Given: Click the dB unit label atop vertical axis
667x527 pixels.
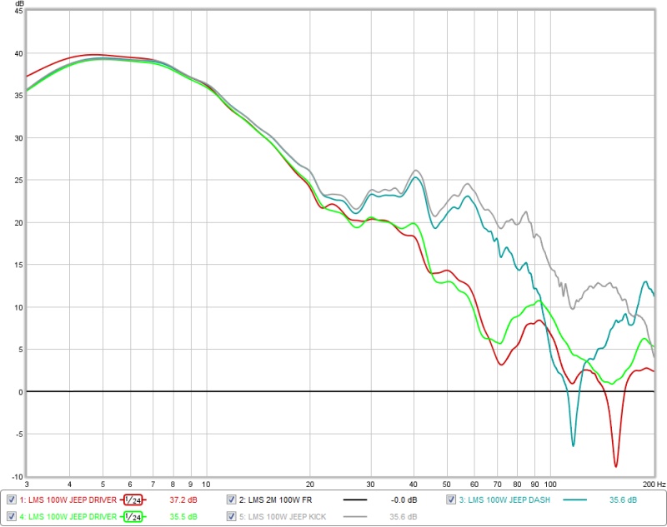Looking at the screenshot, I should coord(19,4).
